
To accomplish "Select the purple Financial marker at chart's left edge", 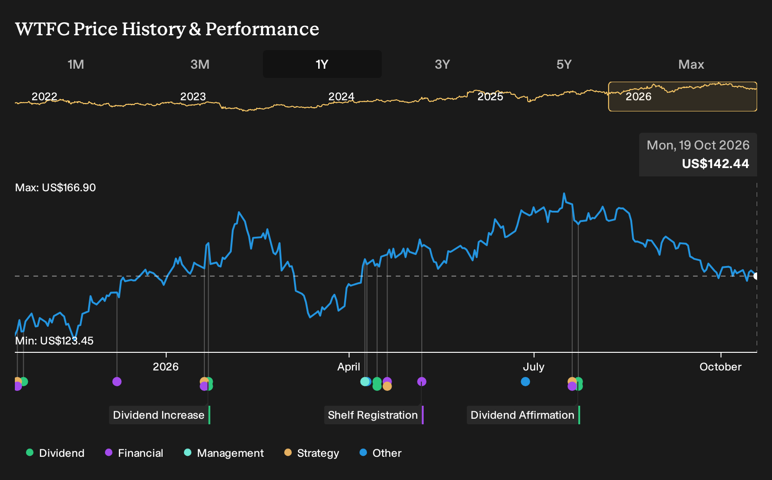I will [x=17, y=386].
